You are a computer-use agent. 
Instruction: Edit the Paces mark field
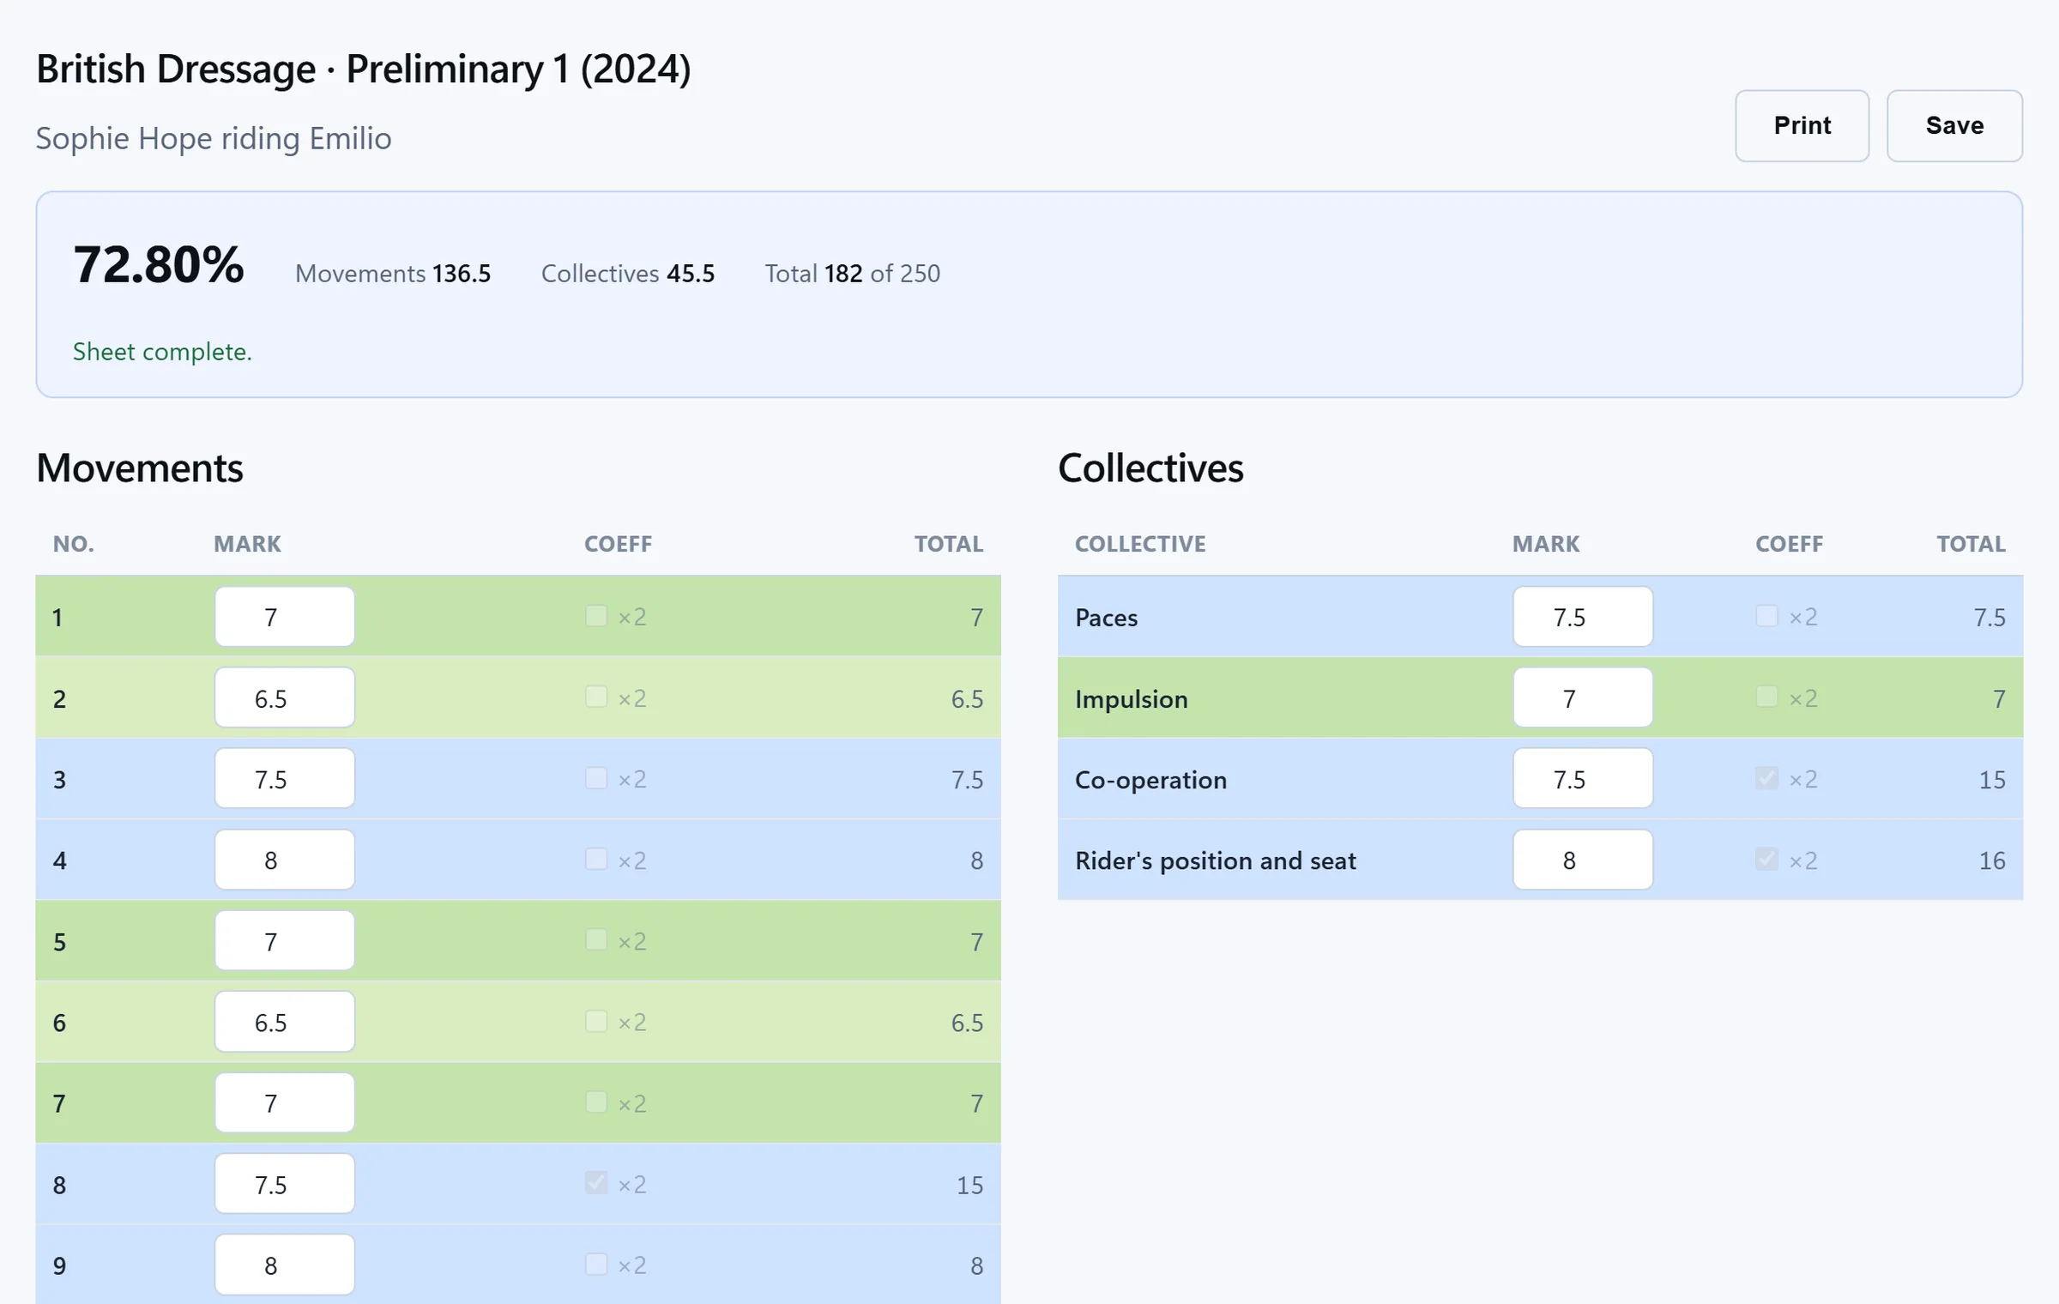[x=1583, y=617]
